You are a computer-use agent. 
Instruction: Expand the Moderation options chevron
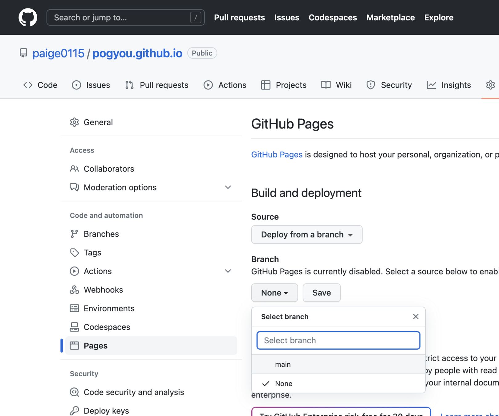[x=228, y=187]
